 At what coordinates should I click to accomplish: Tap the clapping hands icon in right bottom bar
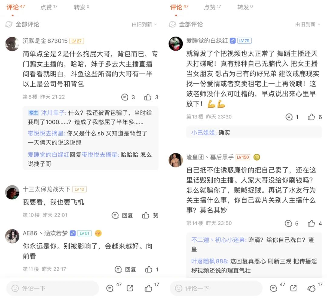point(311,288)
